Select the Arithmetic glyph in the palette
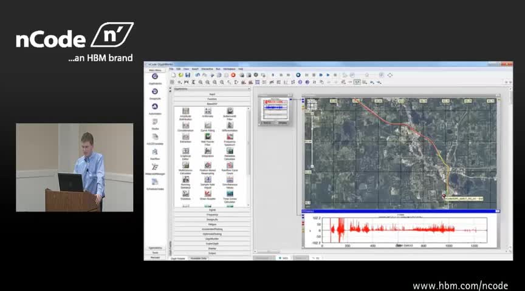This screenshot has height=291, width=525. (x=208, y=113)
